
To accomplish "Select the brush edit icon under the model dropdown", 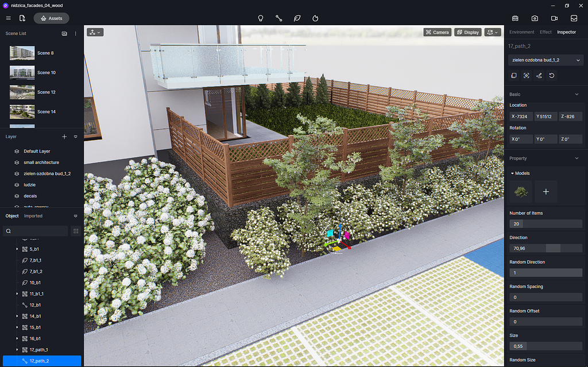I will click(x=539, y=75).
